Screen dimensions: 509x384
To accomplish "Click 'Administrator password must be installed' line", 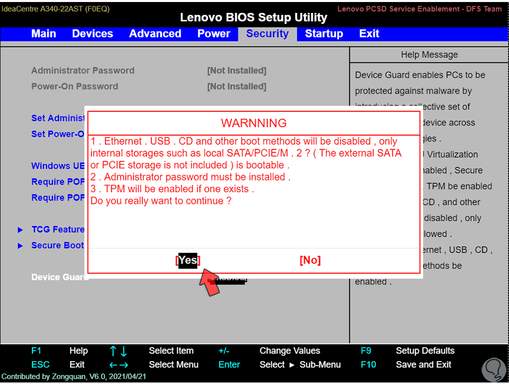I will pos(190,177).
